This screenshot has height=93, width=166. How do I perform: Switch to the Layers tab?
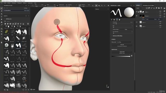tap(138, 5)
